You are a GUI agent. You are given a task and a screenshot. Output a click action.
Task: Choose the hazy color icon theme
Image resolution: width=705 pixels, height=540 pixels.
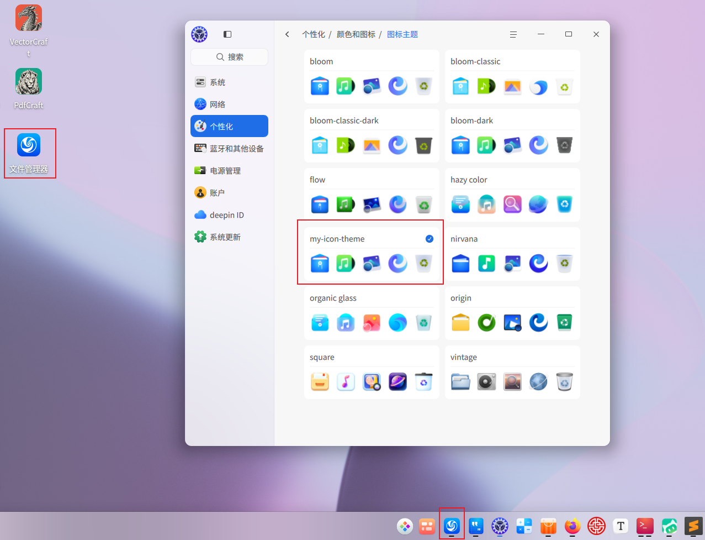tap(512, 195)
